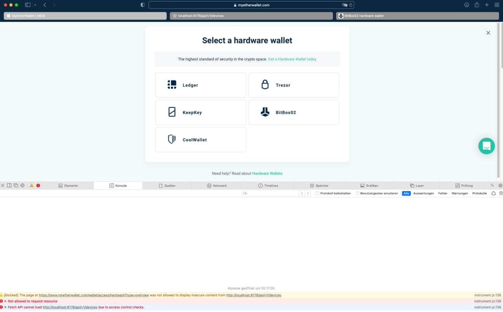Click the console trash/clear icon

(501, 193)
